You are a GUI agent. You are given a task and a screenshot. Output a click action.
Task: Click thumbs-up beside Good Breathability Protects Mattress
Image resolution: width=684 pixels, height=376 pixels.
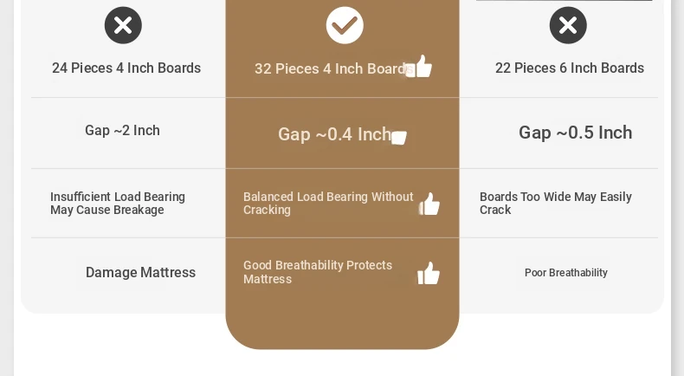(429, 274)
